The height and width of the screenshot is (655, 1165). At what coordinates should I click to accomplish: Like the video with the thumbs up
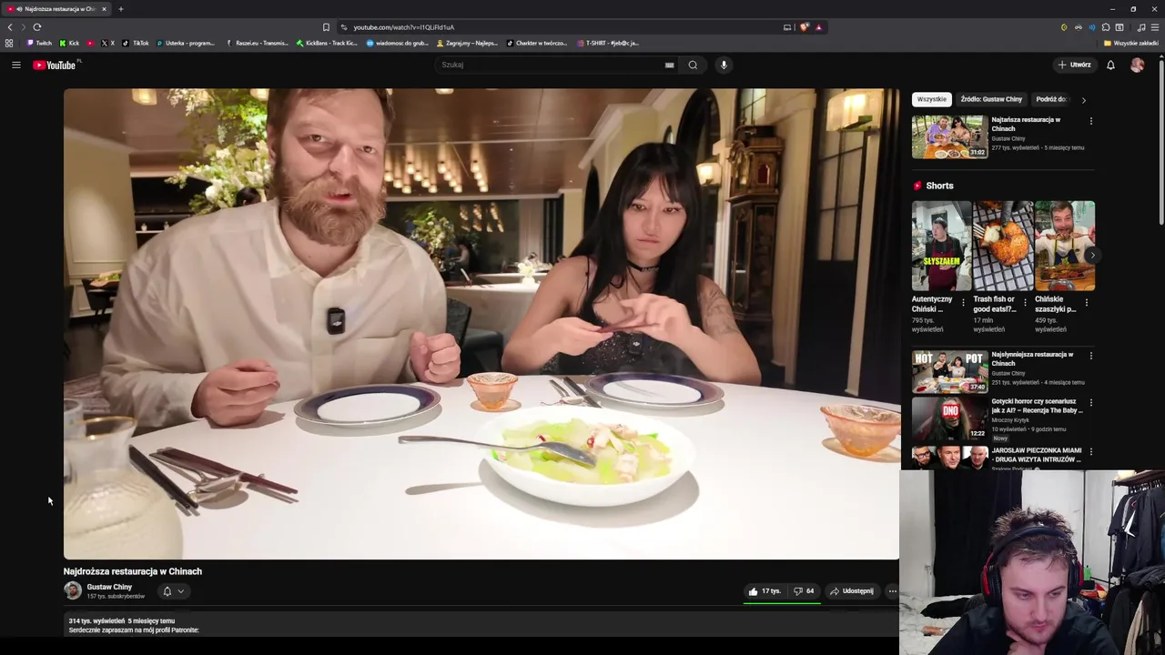(x=765, y=591)
